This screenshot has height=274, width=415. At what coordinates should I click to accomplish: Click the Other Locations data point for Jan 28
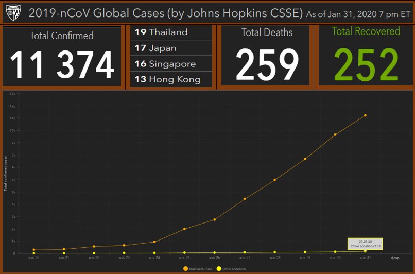point(275,252)
